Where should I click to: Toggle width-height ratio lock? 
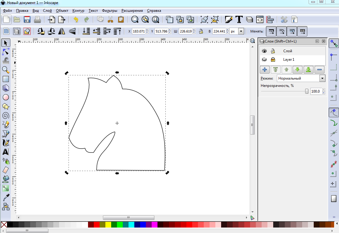click(201, 31)
